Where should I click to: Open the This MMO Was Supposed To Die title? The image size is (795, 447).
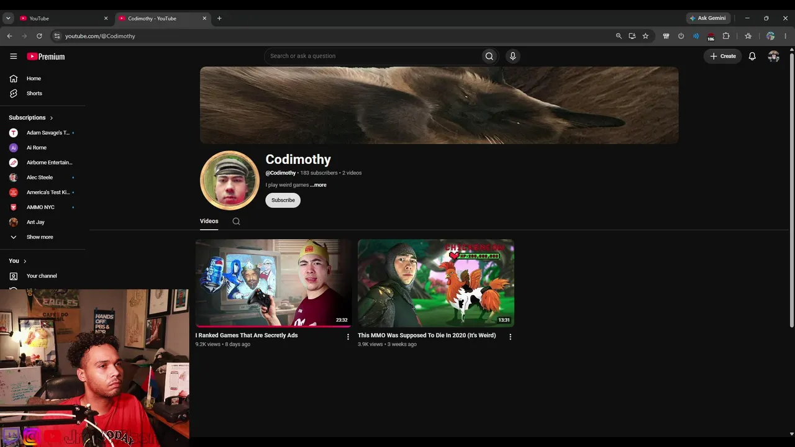point(427,335)
